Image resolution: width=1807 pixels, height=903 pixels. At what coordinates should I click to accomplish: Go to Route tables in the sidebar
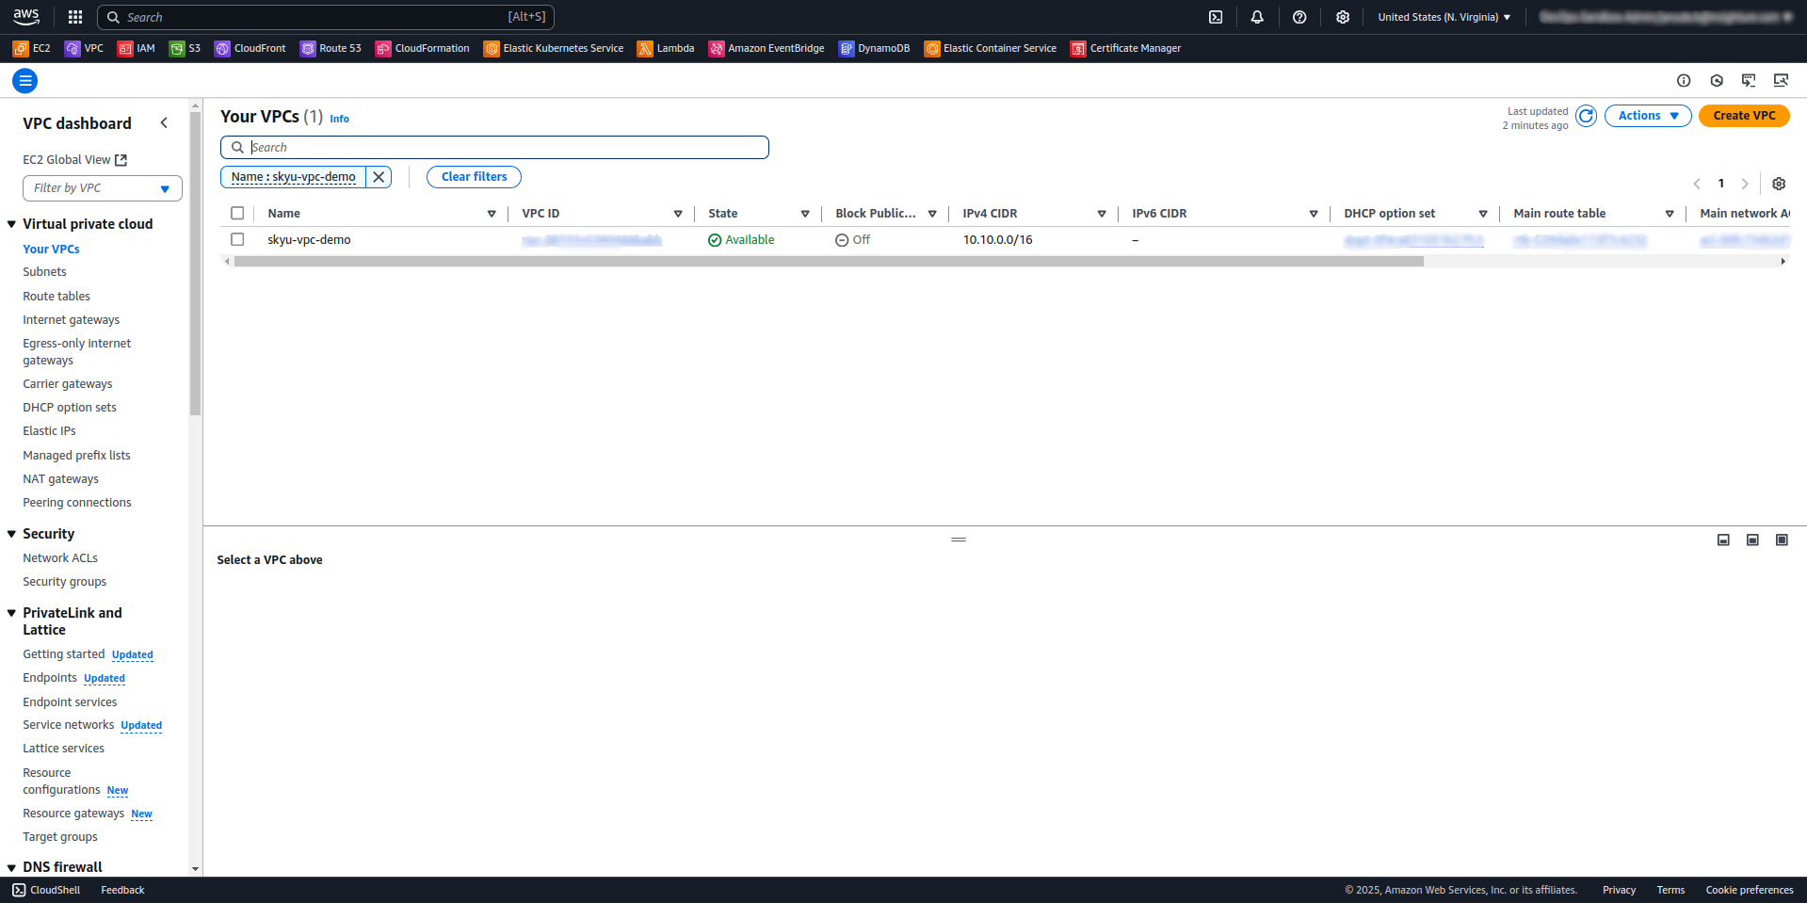tap(56, 297)
